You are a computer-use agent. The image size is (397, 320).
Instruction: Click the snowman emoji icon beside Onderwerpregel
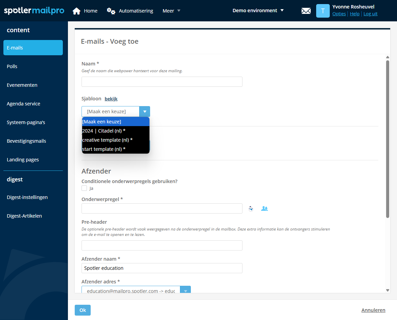pyautogui.click(x=251, y=208)
